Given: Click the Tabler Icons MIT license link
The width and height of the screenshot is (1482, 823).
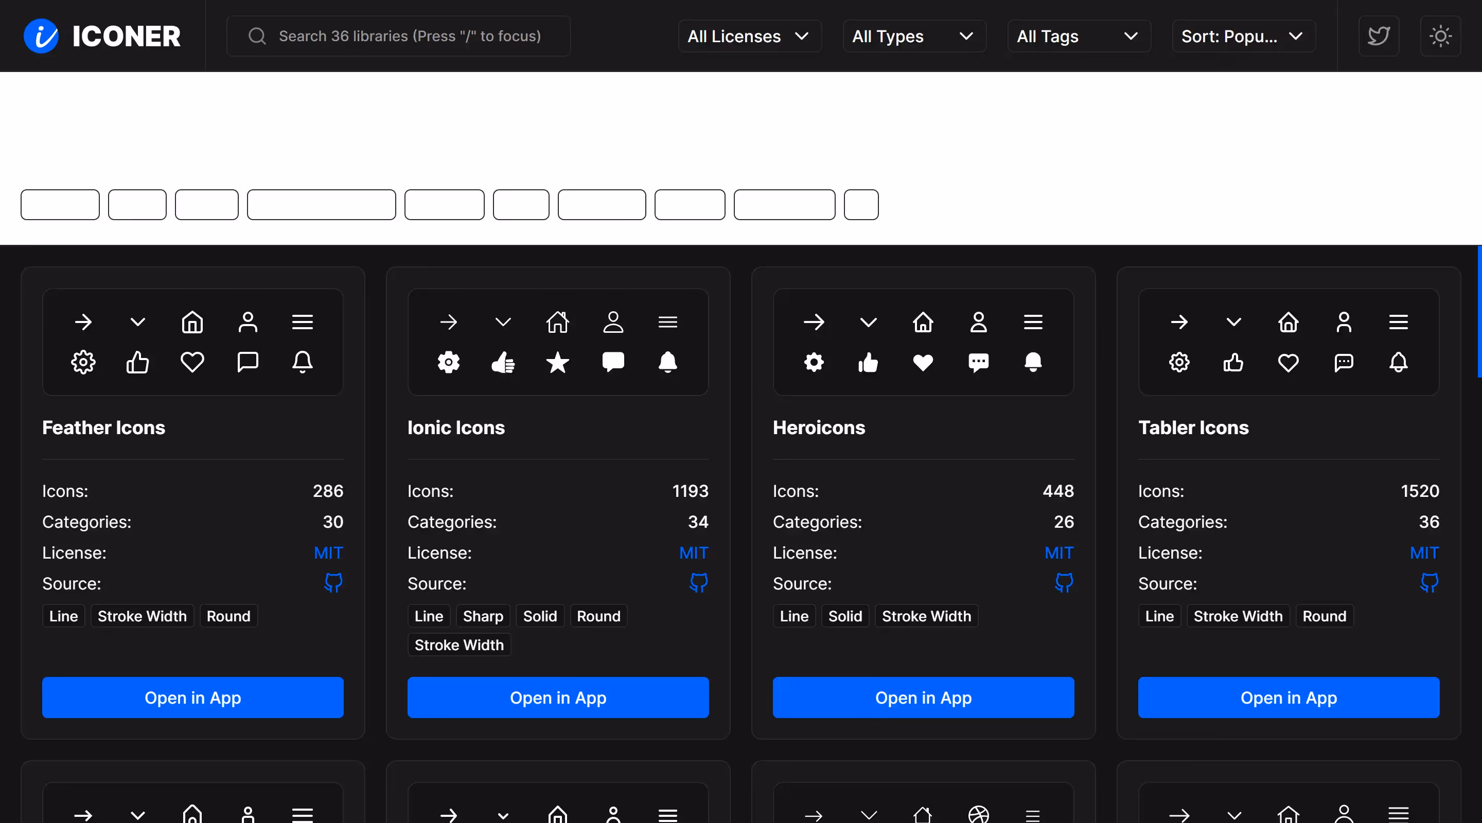Looking at the screenshot, I should pyautogui.click(x=1424, y=552).
